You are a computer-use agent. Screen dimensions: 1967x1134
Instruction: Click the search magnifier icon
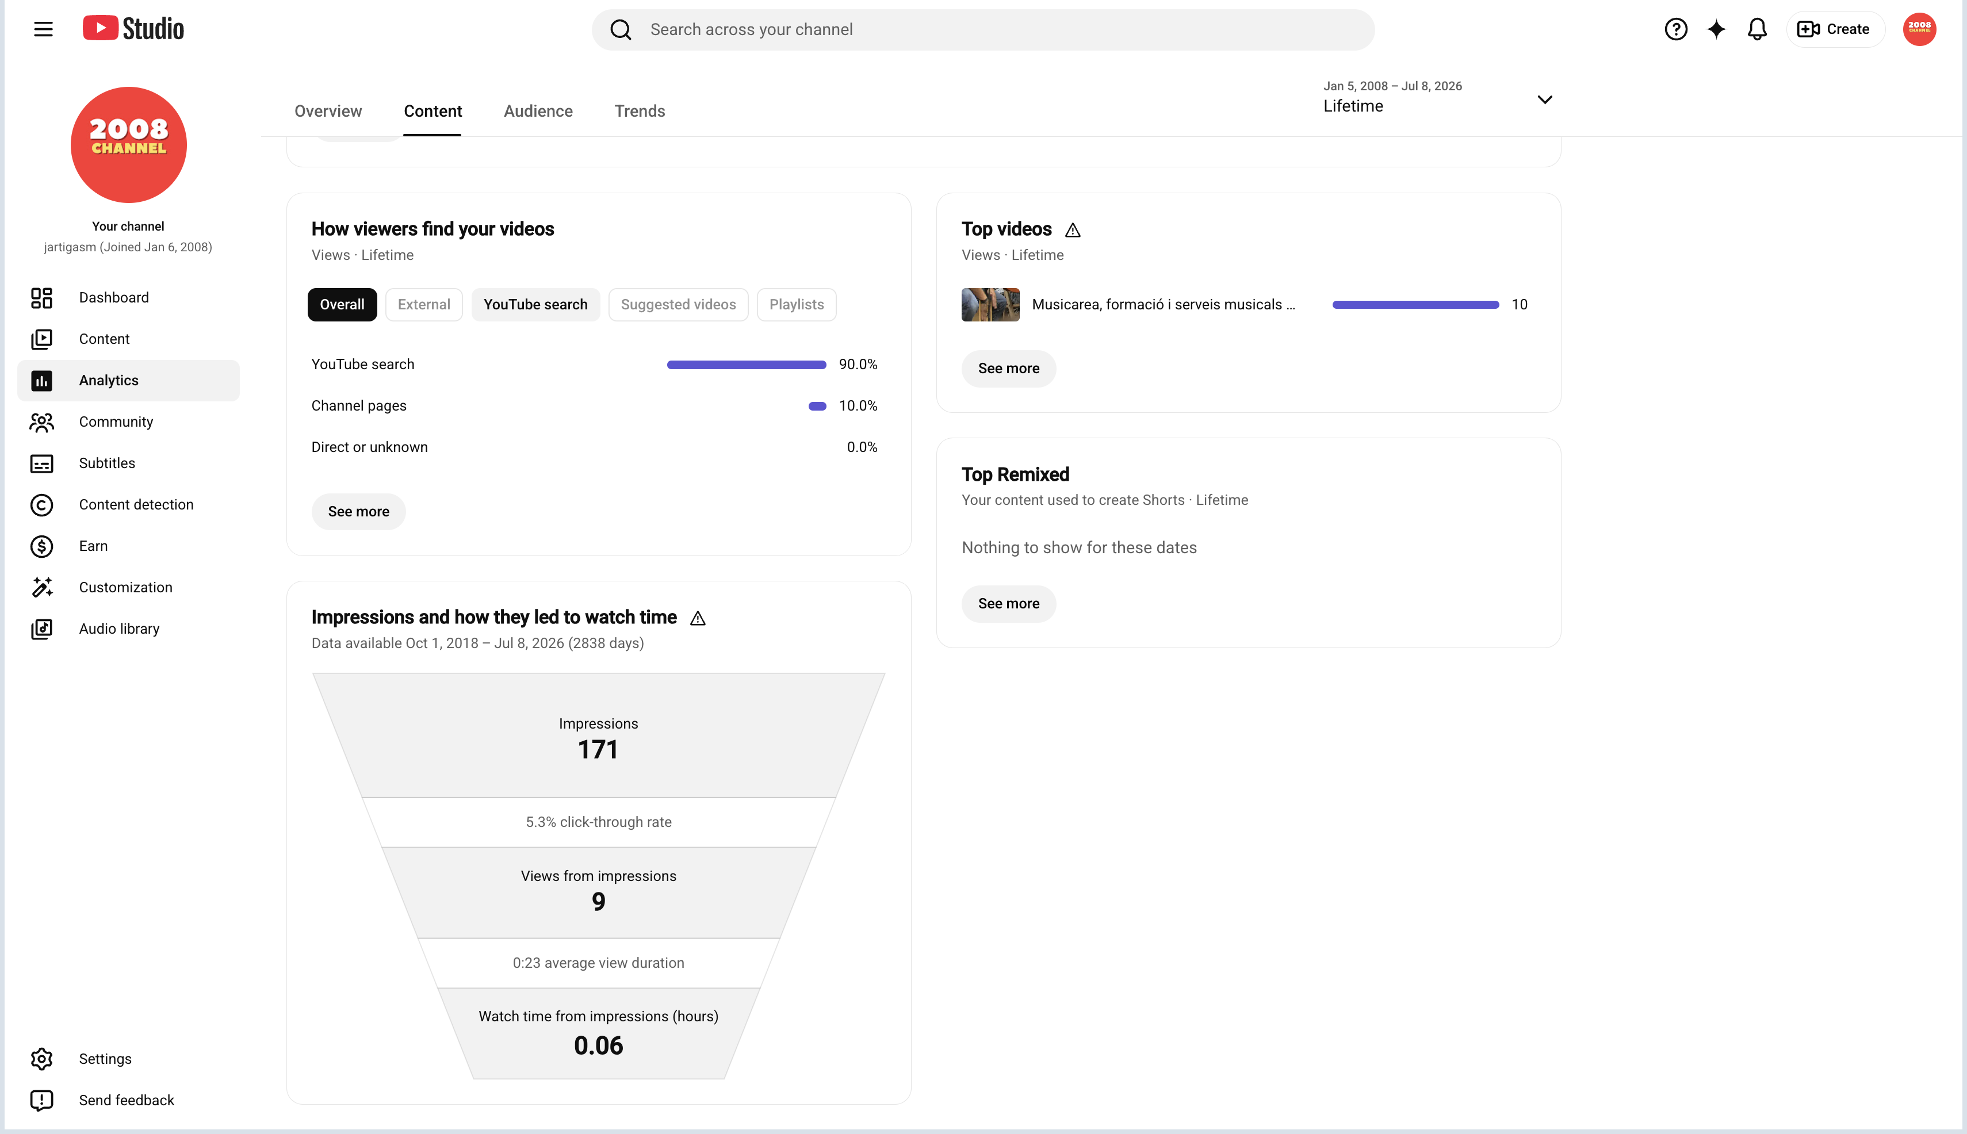tap(620, 29)
